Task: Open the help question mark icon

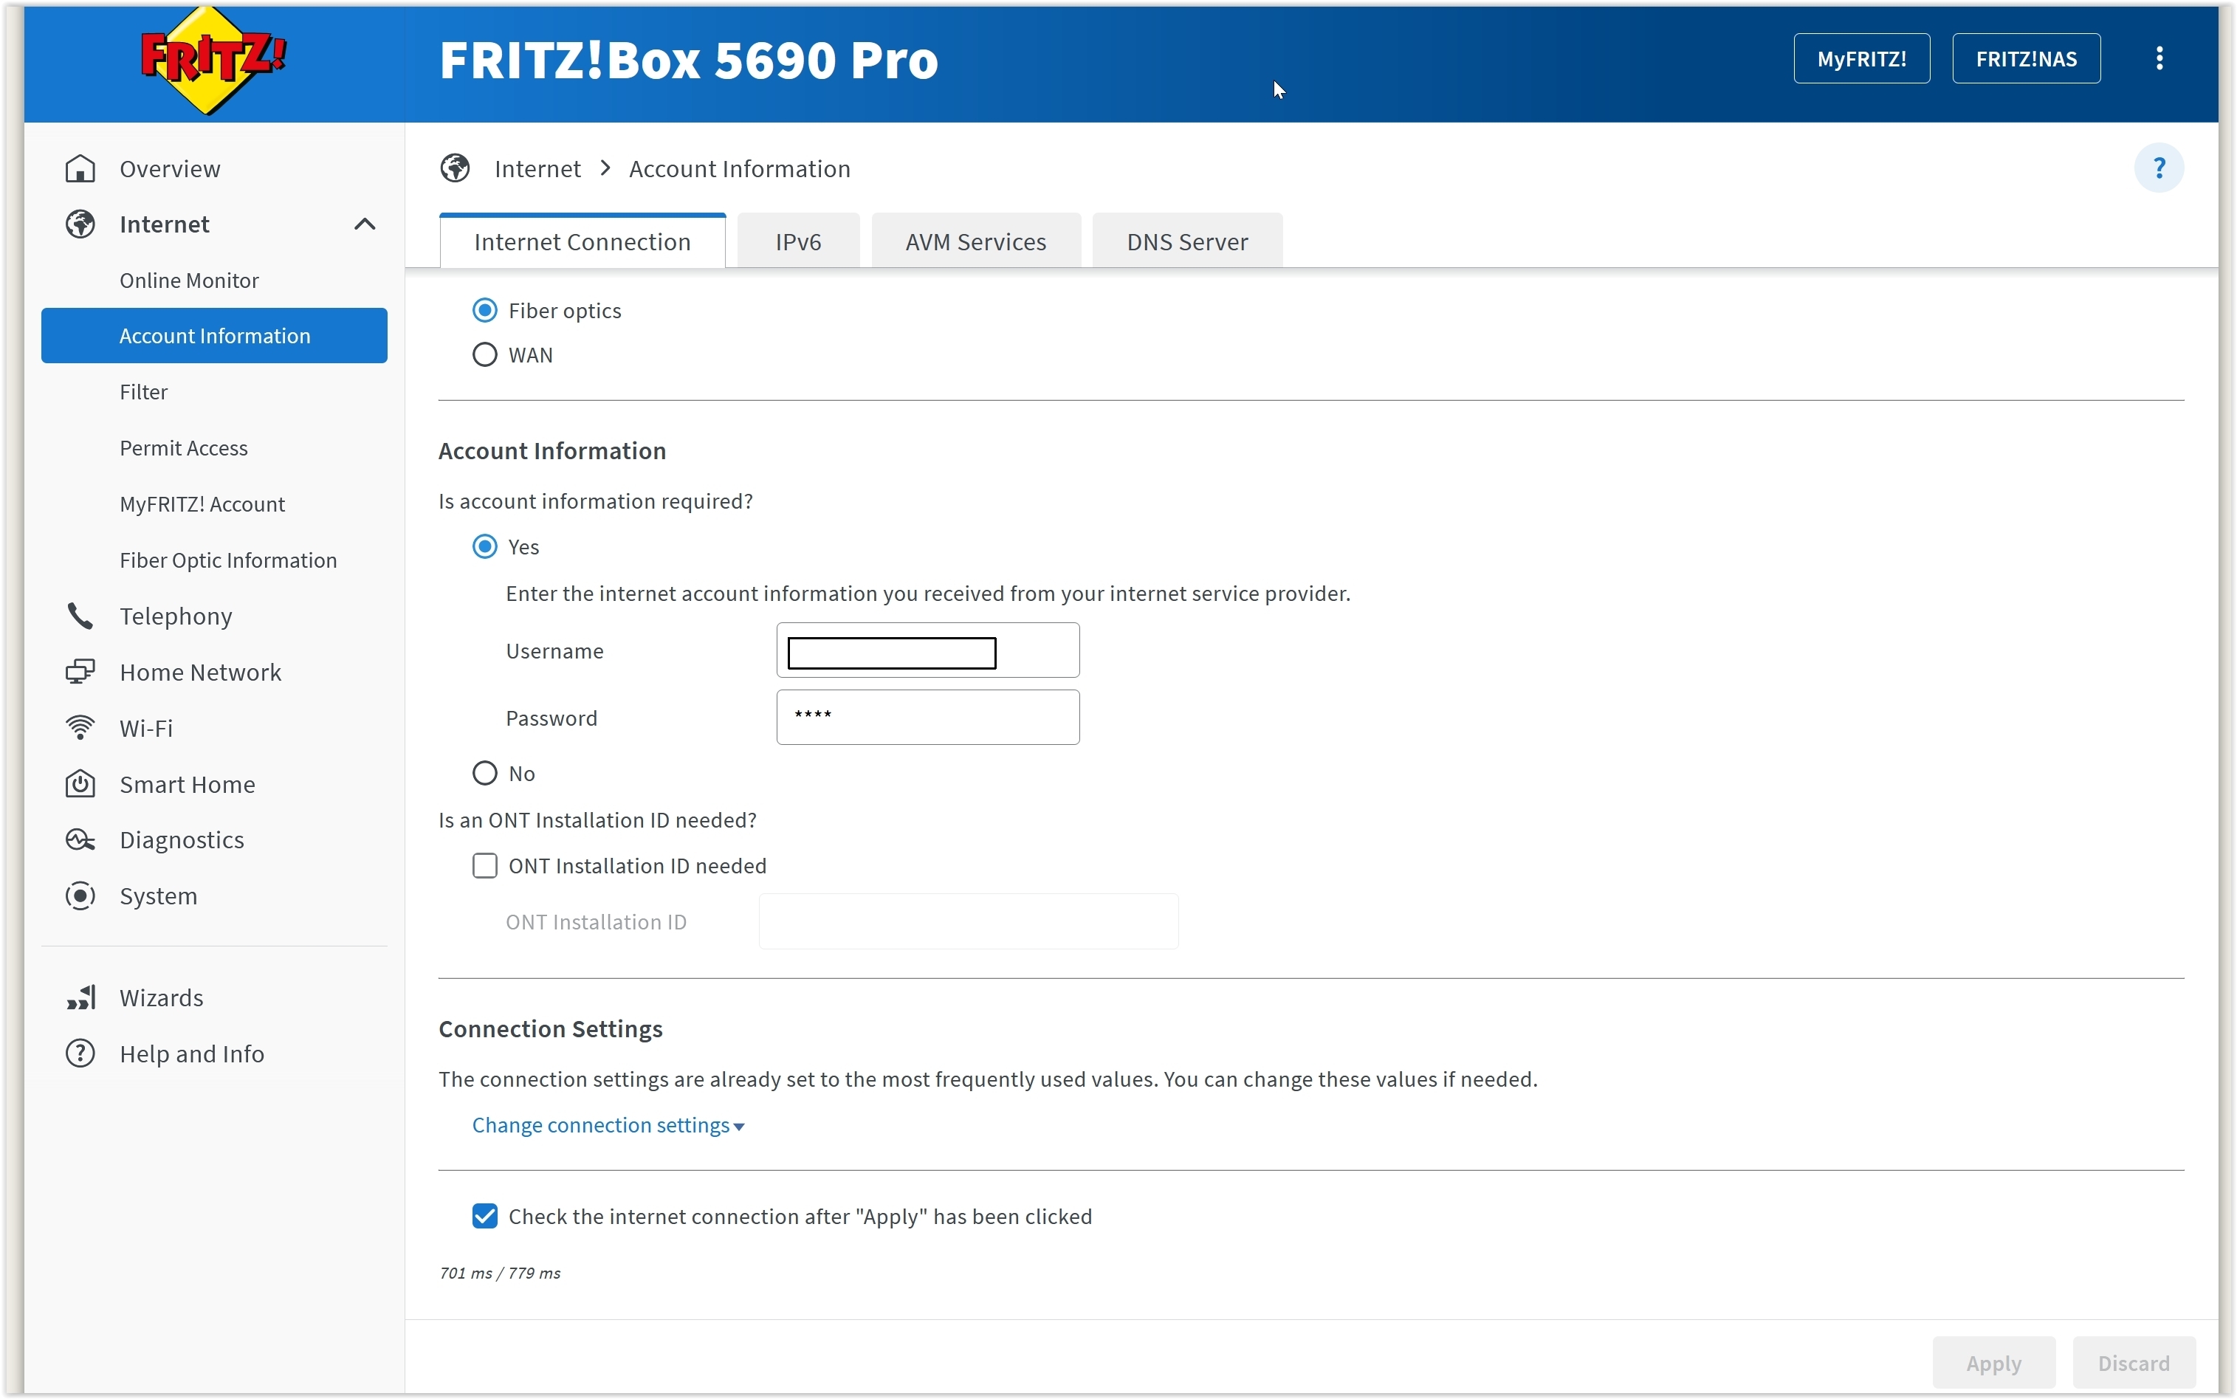Action: (x=2158, y=168)
